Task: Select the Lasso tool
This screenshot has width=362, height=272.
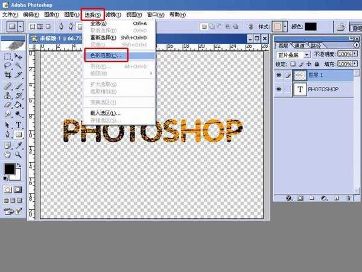Action: click(x=8, y=65)
